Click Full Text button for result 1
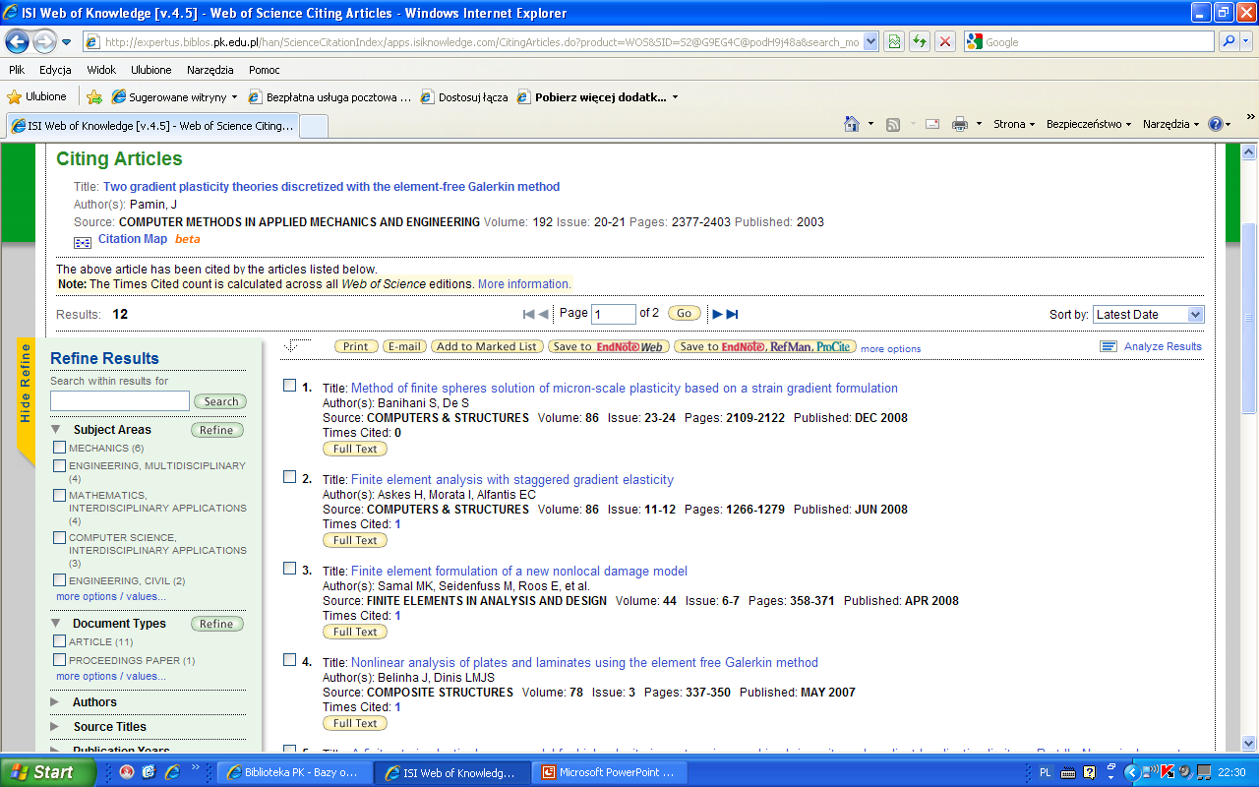 tap(355, 449)
